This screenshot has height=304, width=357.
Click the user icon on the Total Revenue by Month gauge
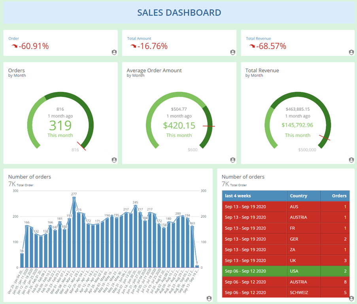pyautogui.click(x=351, y=160)
